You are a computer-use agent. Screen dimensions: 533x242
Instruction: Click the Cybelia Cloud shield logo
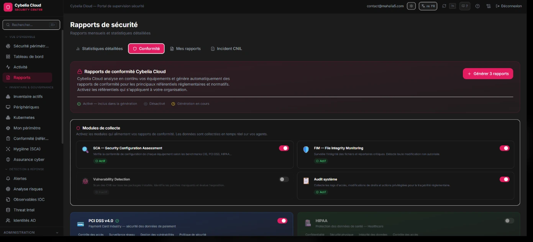(x=8, y=7)
